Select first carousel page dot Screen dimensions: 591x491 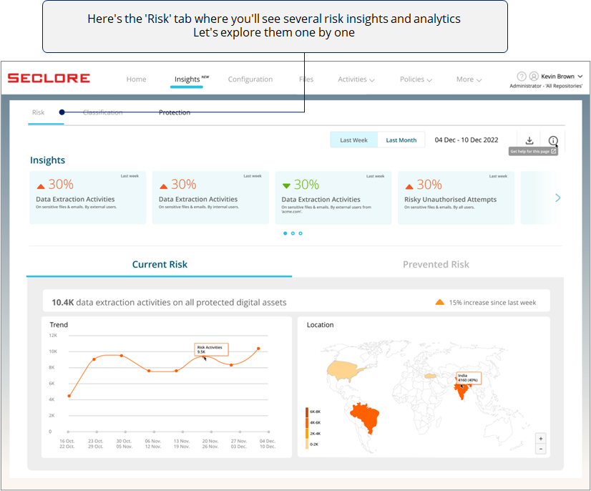click(285, 233)
